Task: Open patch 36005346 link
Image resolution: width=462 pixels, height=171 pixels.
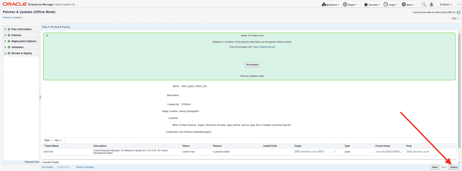Action: pyautogui.click(x=48, y=152)
